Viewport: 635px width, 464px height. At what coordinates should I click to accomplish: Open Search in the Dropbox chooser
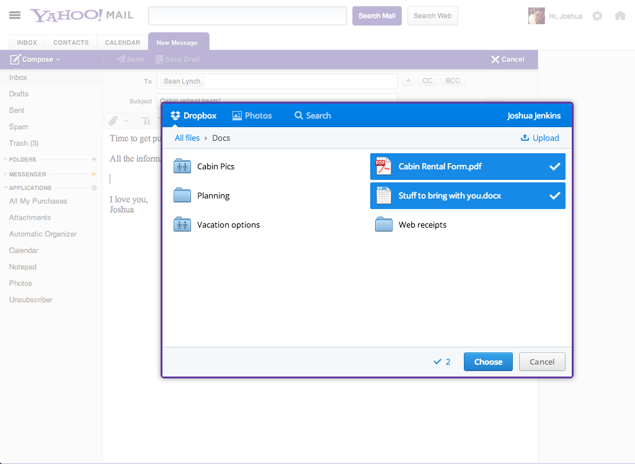click(313, 115)
